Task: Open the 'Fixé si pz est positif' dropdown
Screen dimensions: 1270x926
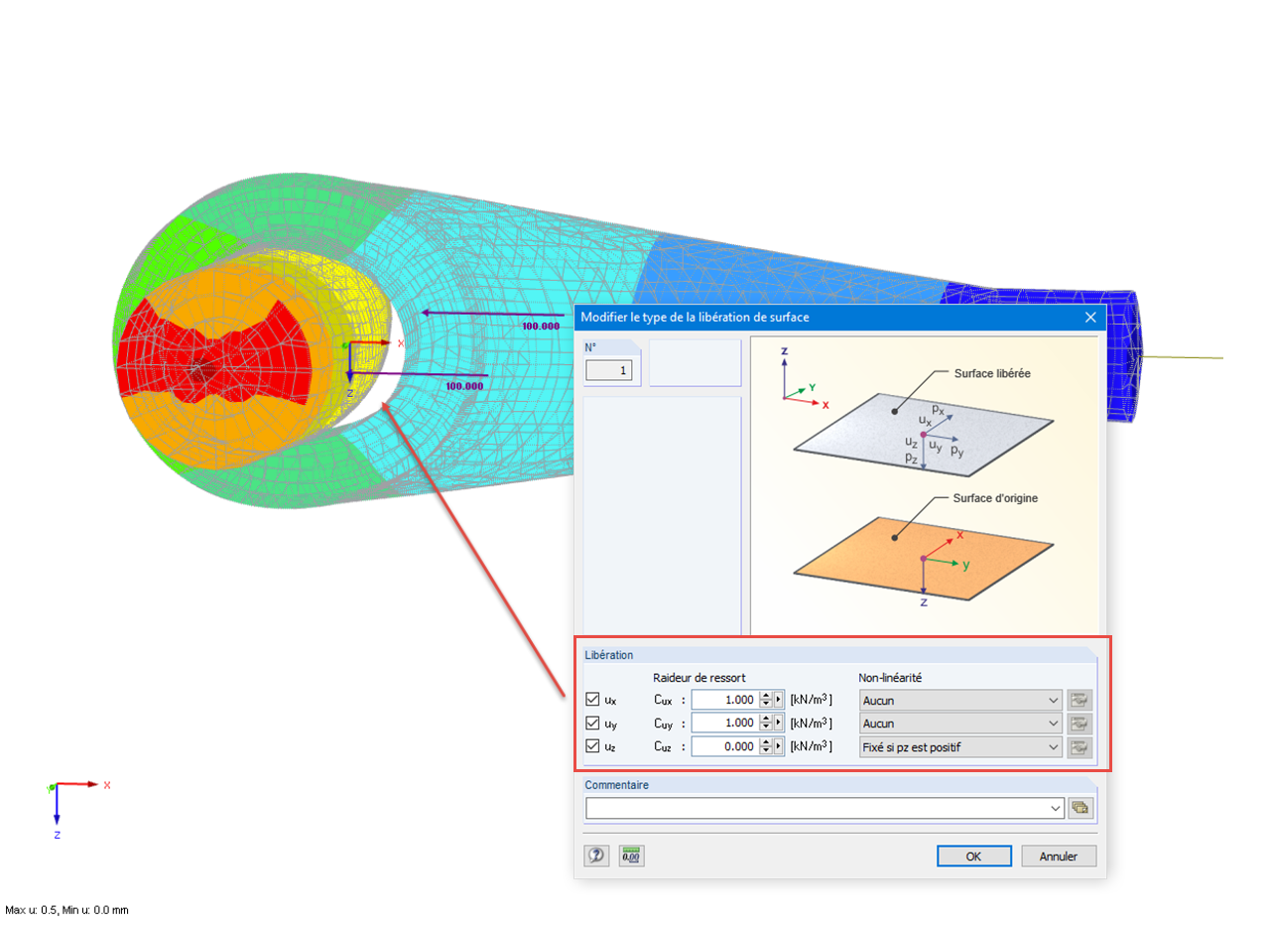Action: pyautogui.click(x=959, y=747)
